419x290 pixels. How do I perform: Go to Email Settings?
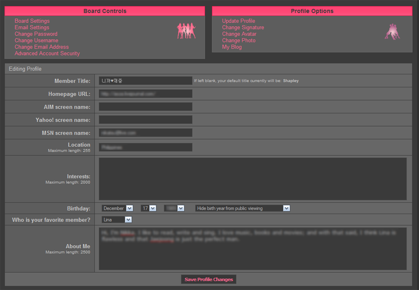32,28
